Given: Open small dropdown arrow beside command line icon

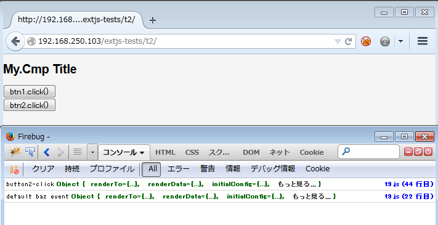Looking at the screenshot, I should (x=92, y=152).
